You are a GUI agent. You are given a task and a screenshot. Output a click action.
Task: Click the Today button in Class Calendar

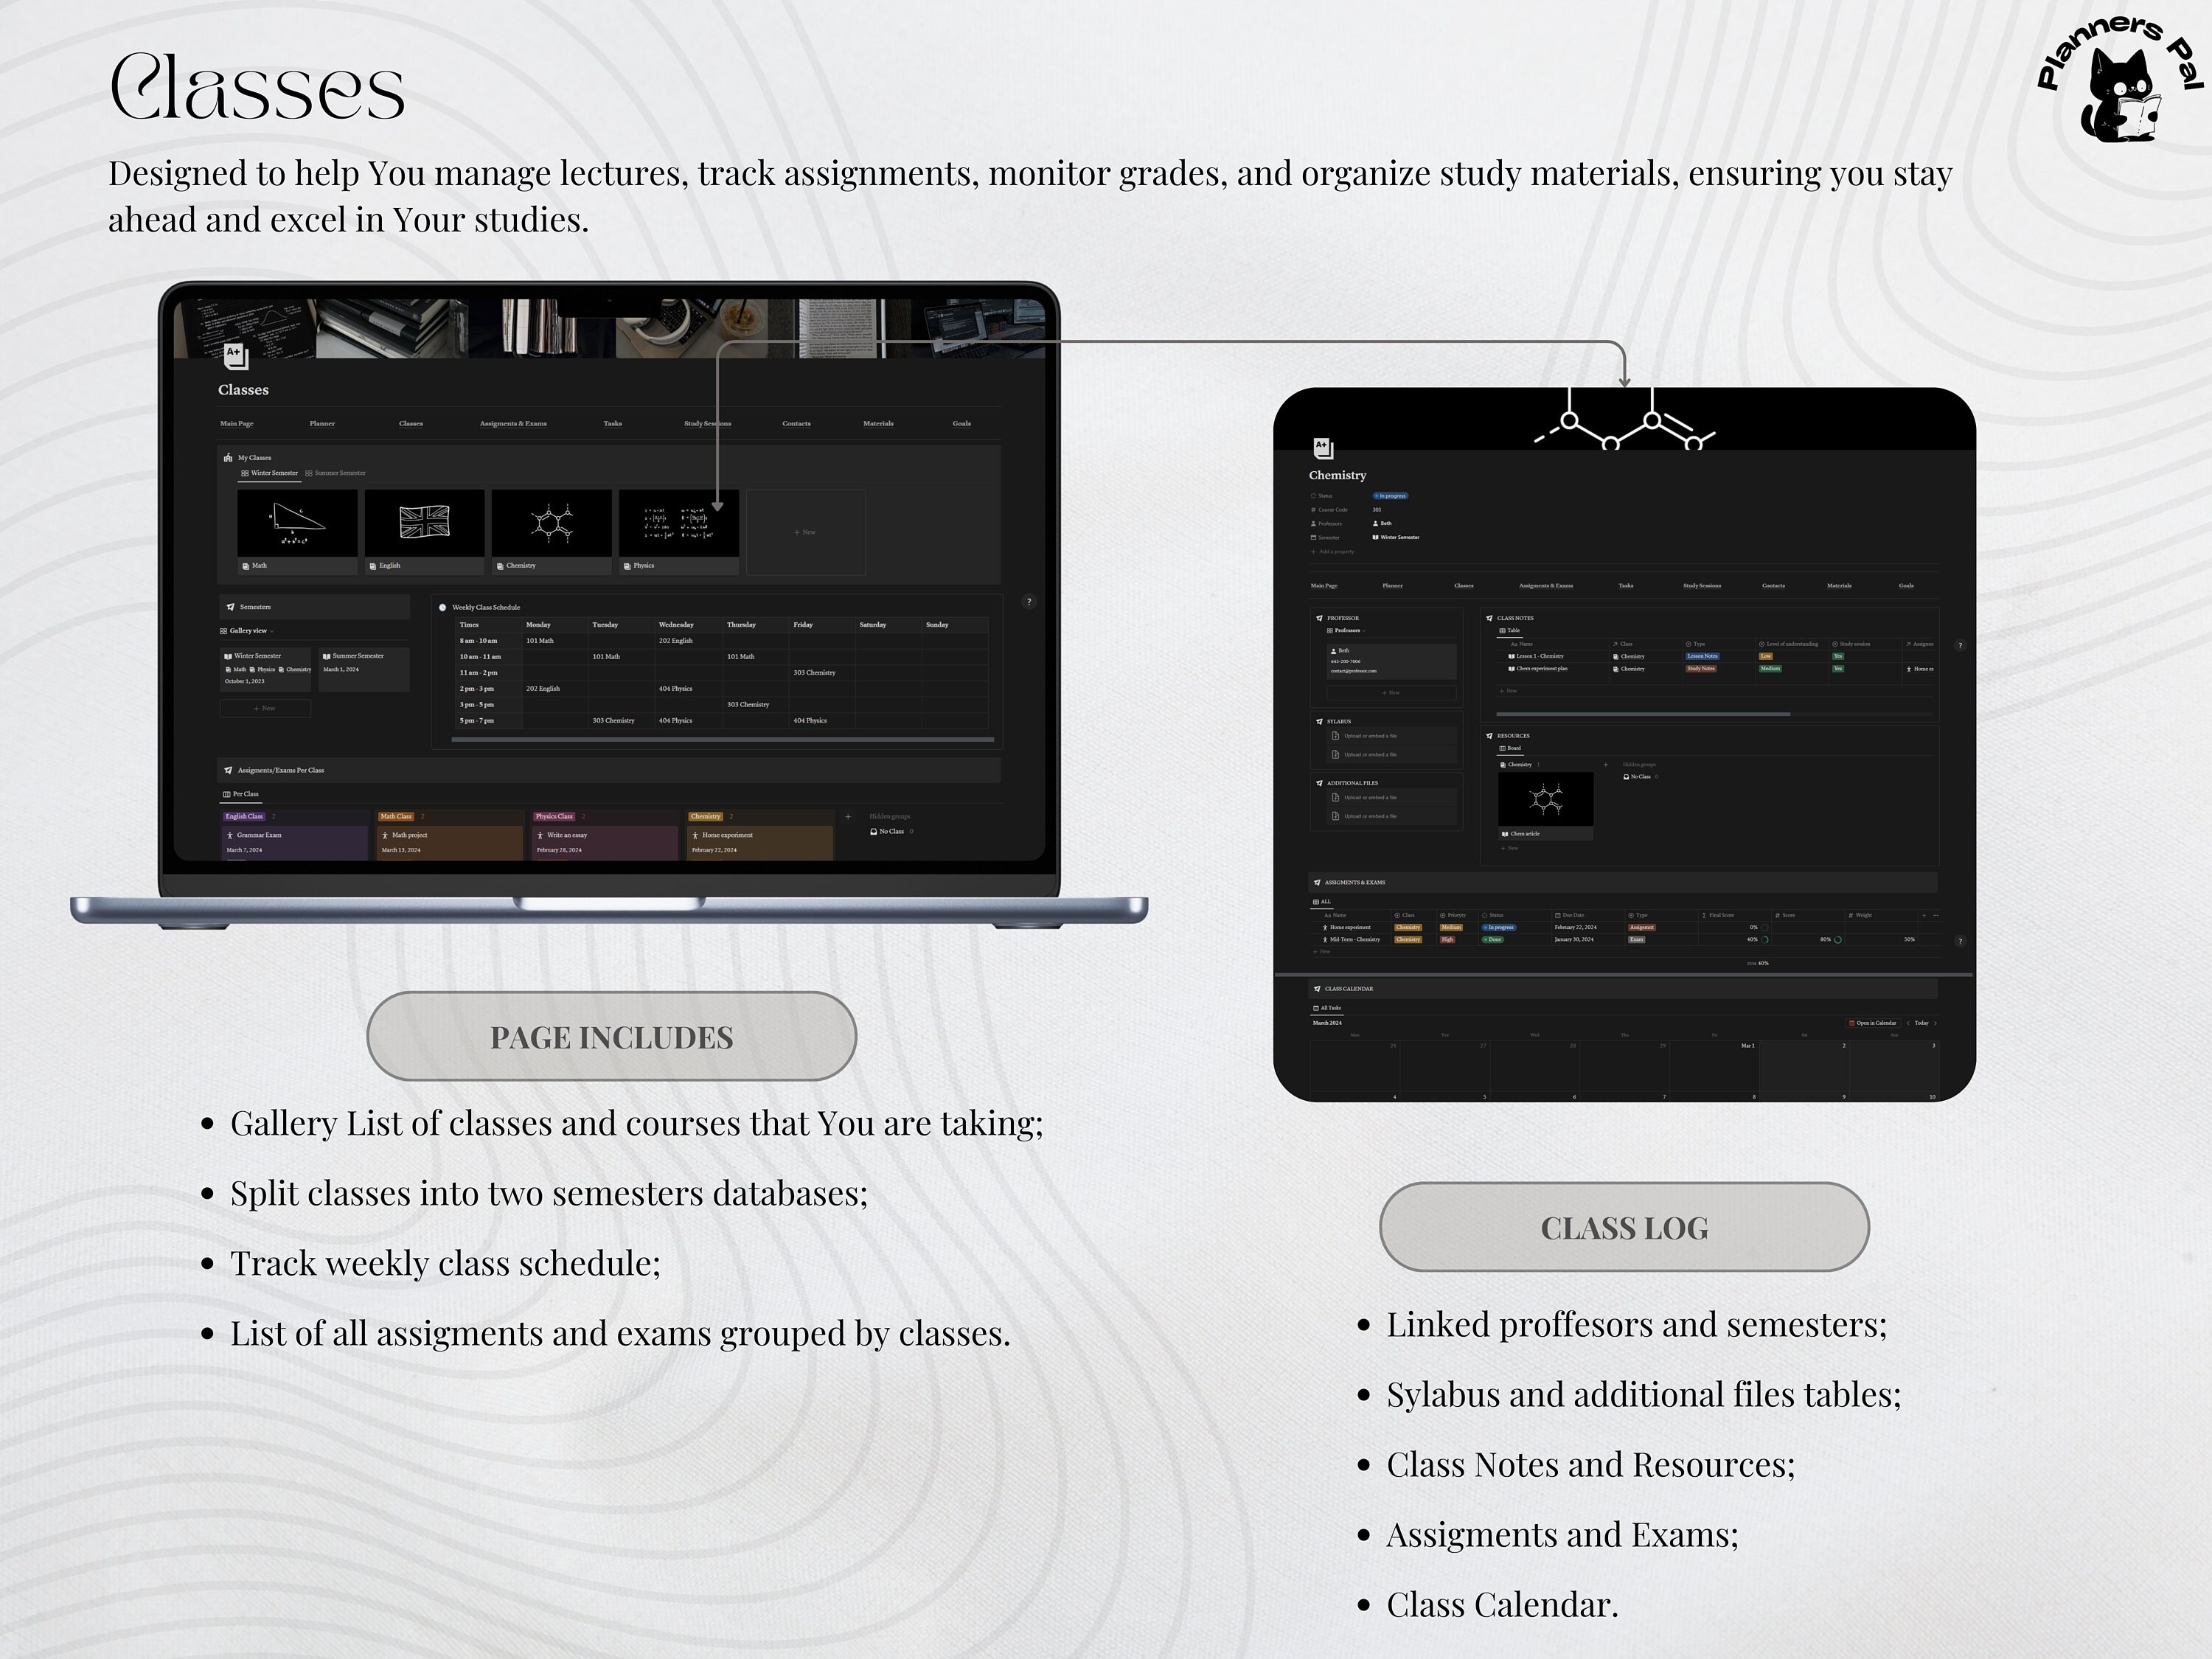(x=1921, y=1023)
